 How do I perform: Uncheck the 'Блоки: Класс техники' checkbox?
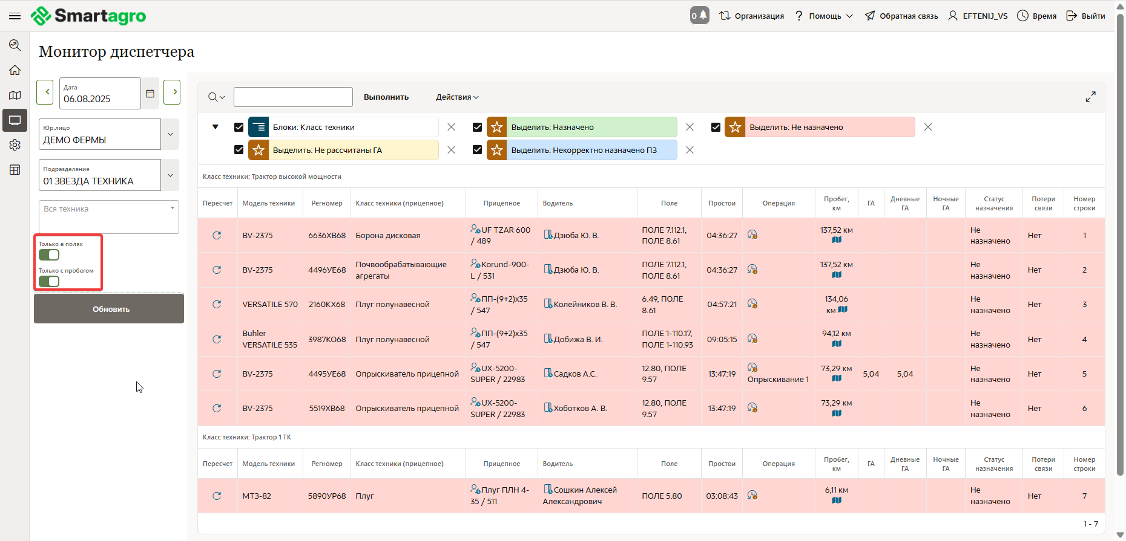click(239, 128)
